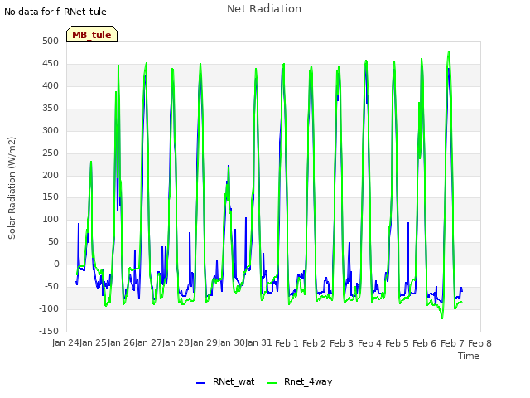The width and height of the screenshot is (530, 398).
Task: Click the green Rnet_4way legend swatch
Action: 272,383
